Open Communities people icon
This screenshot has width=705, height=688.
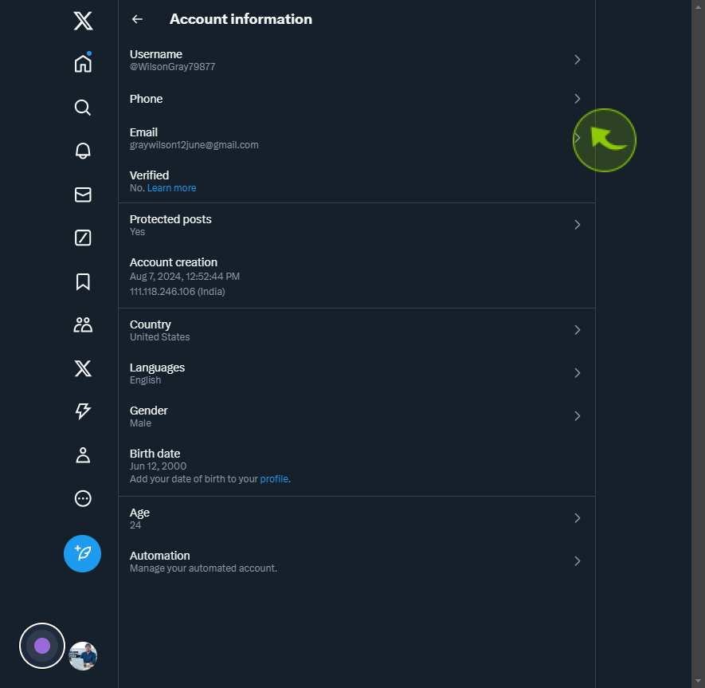(83, 324)
